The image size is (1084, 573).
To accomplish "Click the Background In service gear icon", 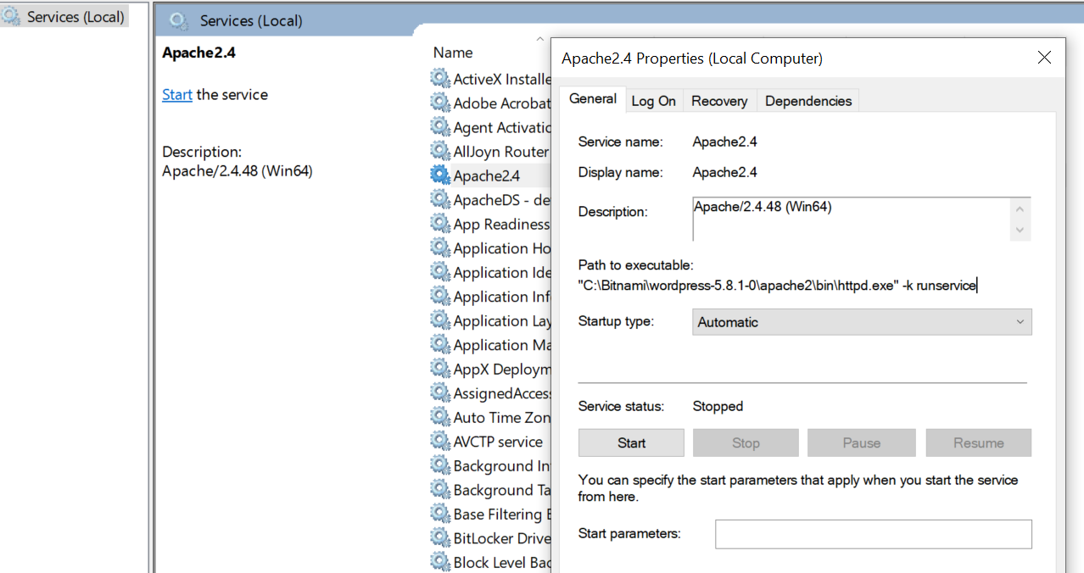I will pyautogui.click(x=440, y=465).
